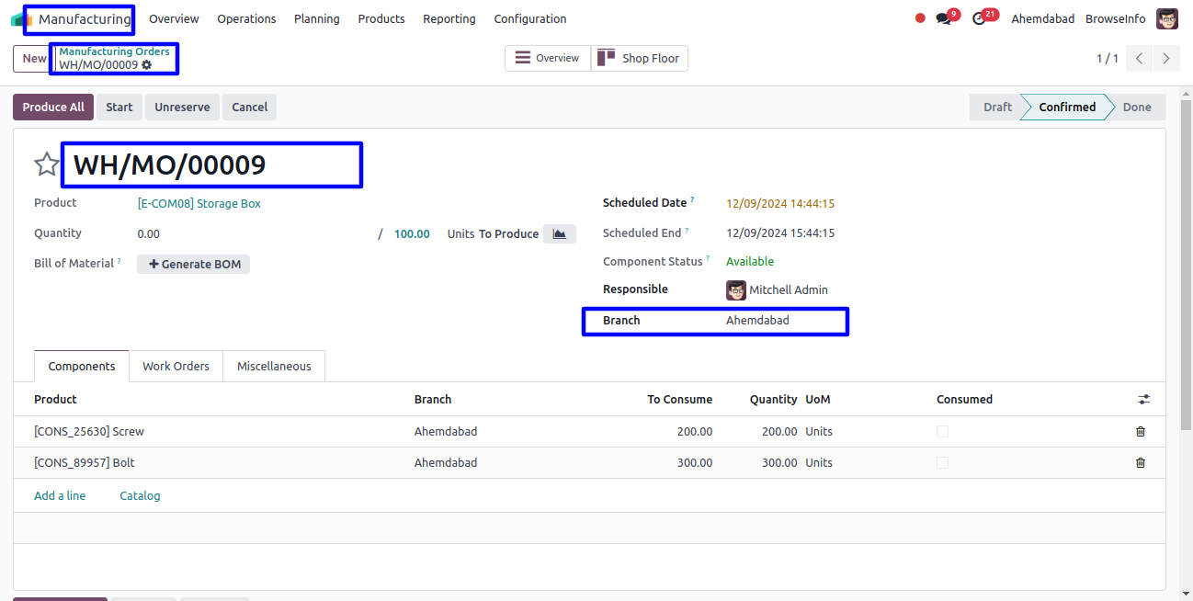This screenshot has width=1193, height=601.
Task: Delete the Screw component line
Action: 1140,432
